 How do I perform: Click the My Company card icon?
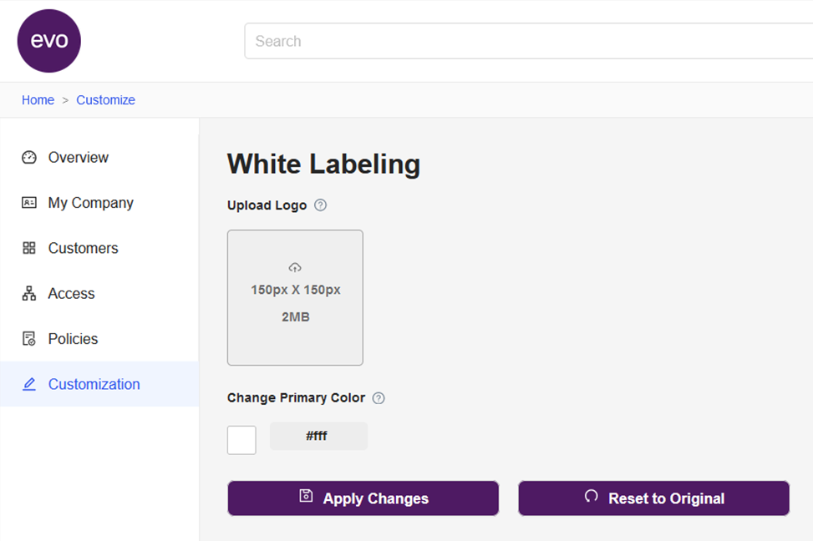tap(29, 203)
